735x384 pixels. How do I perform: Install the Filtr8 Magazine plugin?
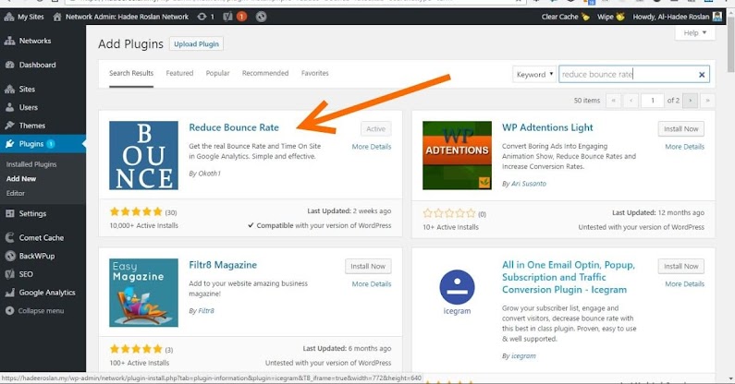coord(368,266)
